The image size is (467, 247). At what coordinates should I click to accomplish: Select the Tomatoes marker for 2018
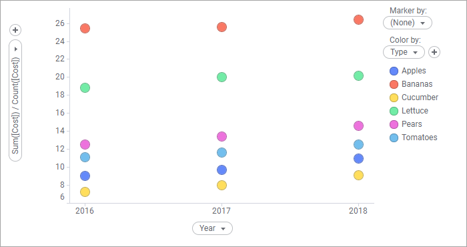[x=358, y=145]
